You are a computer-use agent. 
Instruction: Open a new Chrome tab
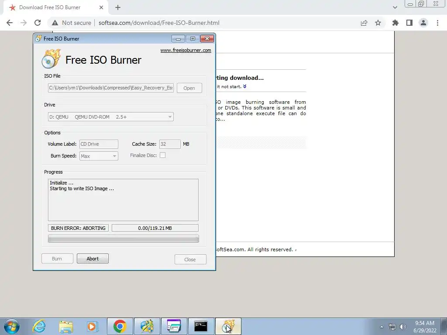point(118,8)
